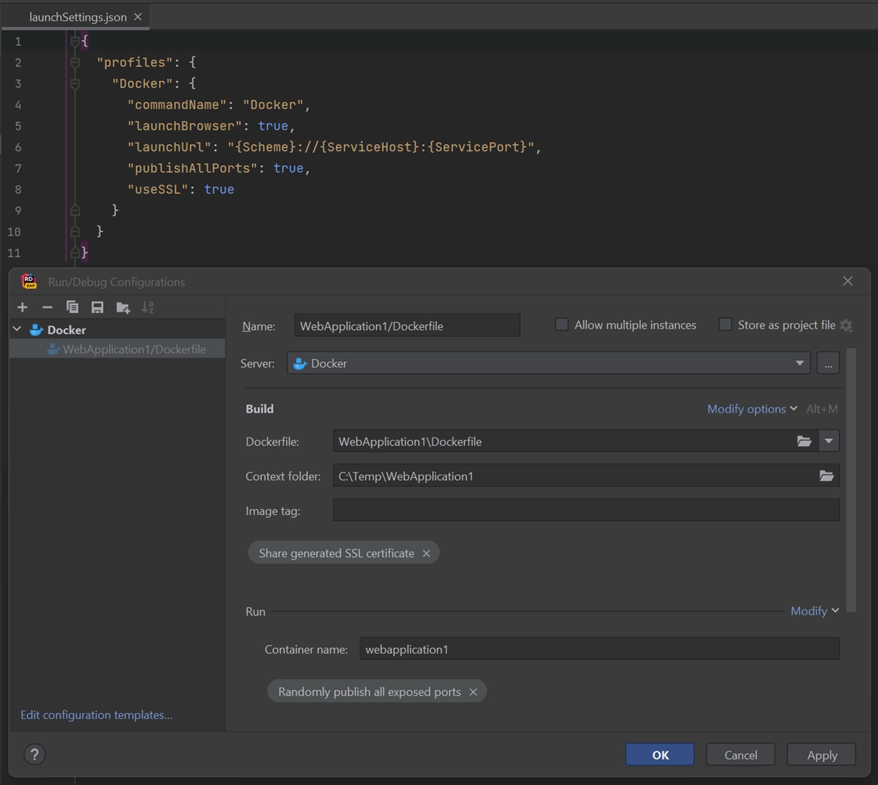Remove the selected configuration
878x785 pixels.
click(48, 307)
